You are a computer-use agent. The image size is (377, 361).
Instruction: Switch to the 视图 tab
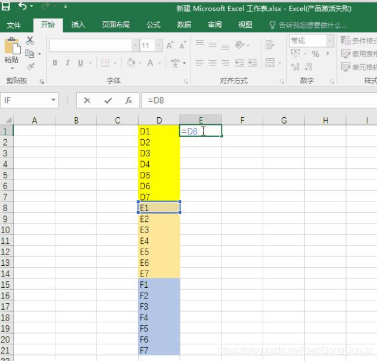click(245, 24)
